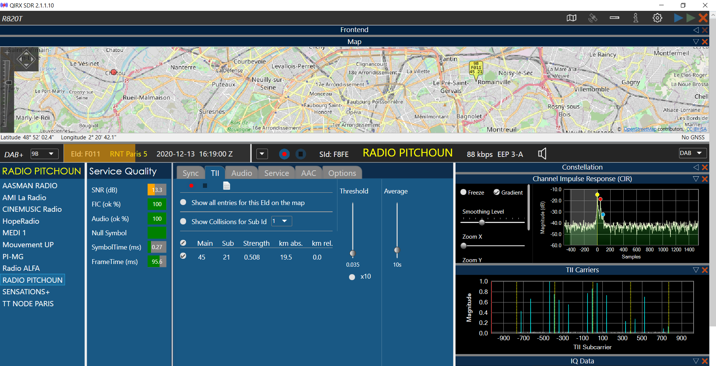Open the TII log file document icon
This screenshot has width=716, height=366.
click(x=226, y=186)
